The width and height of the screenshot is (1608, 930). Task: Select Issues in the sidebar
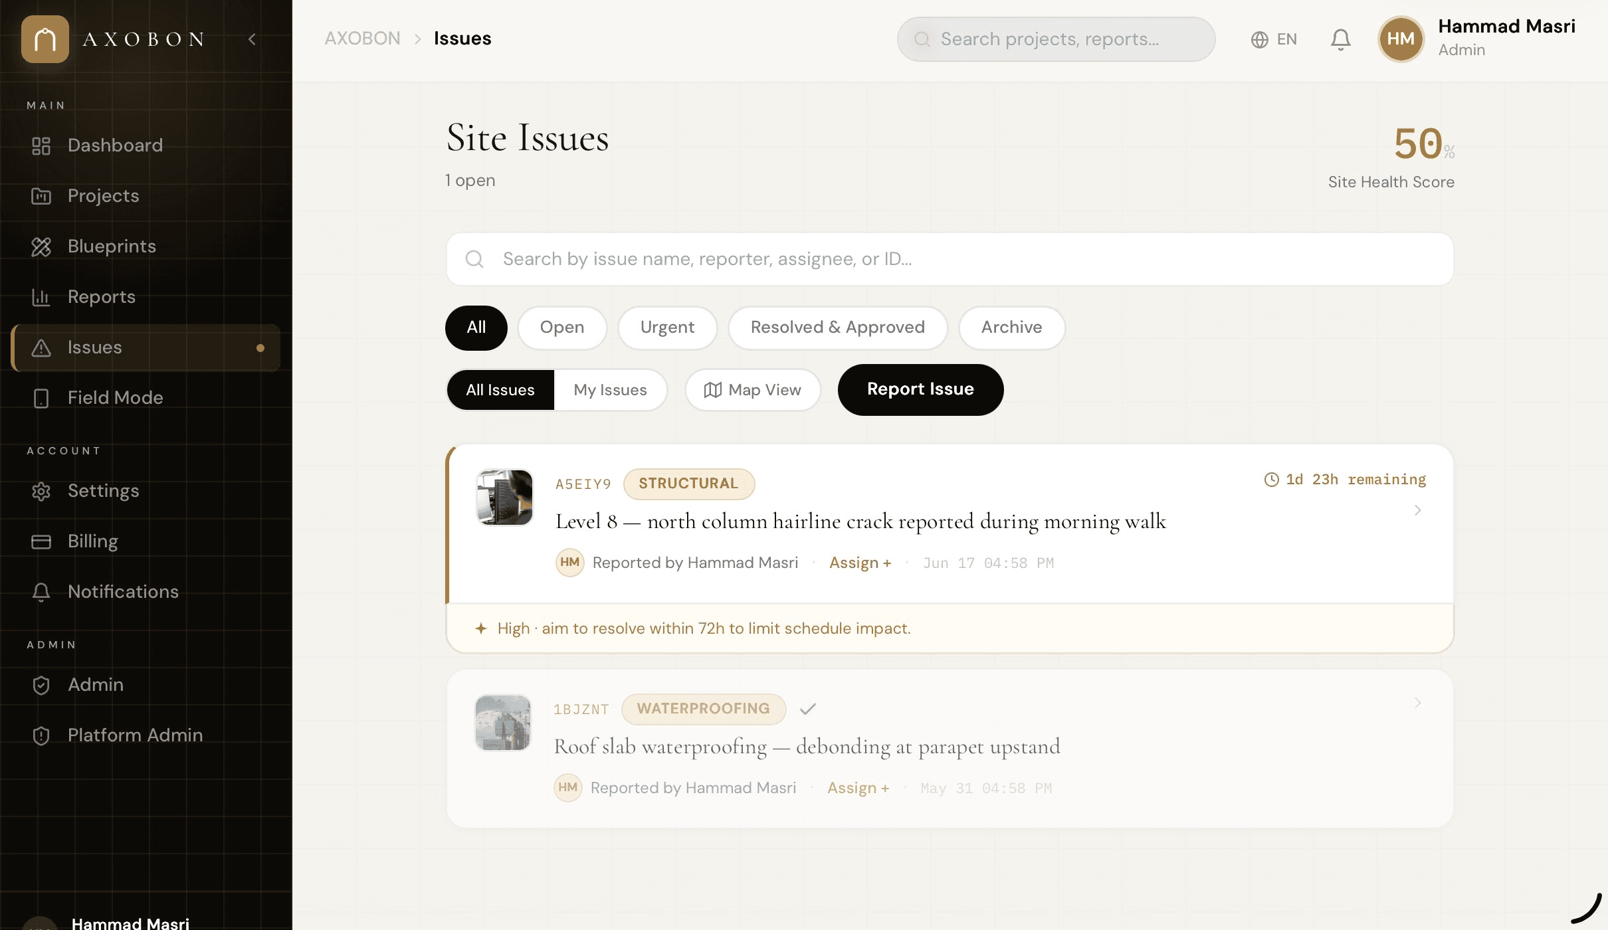pos(146,347)
